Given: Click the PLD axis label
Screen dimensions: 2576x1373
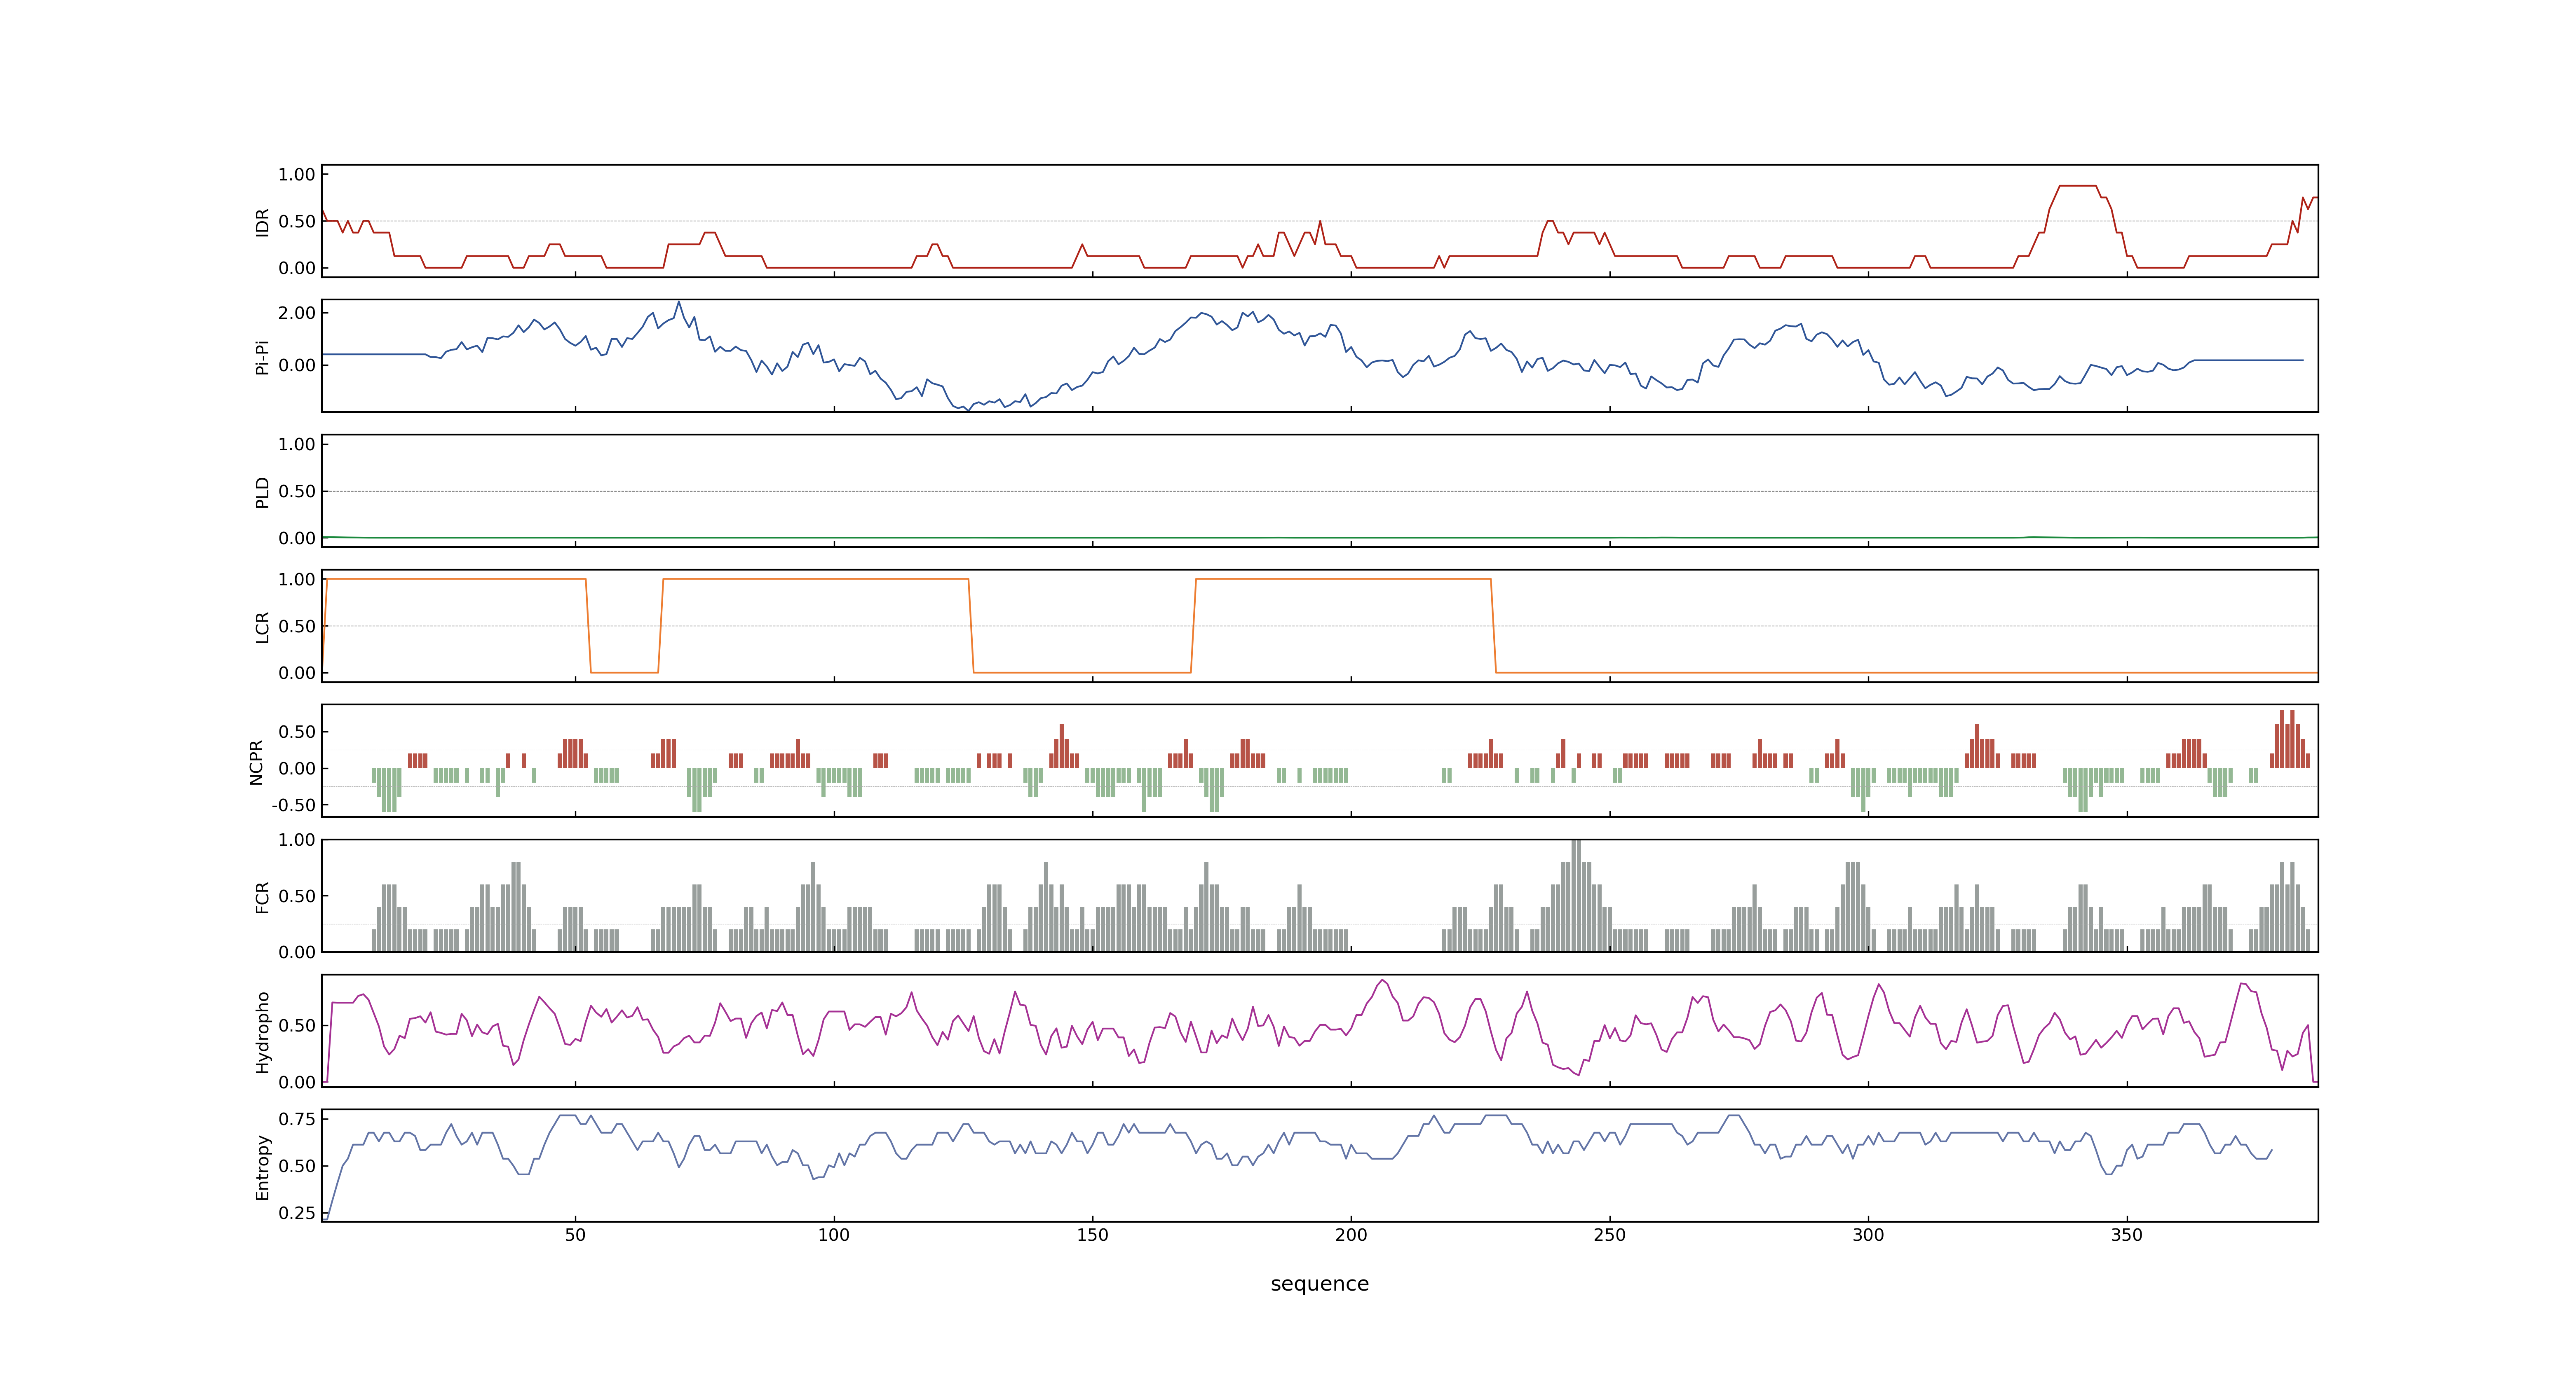Looking at the screenshot, I should point(263,491).
